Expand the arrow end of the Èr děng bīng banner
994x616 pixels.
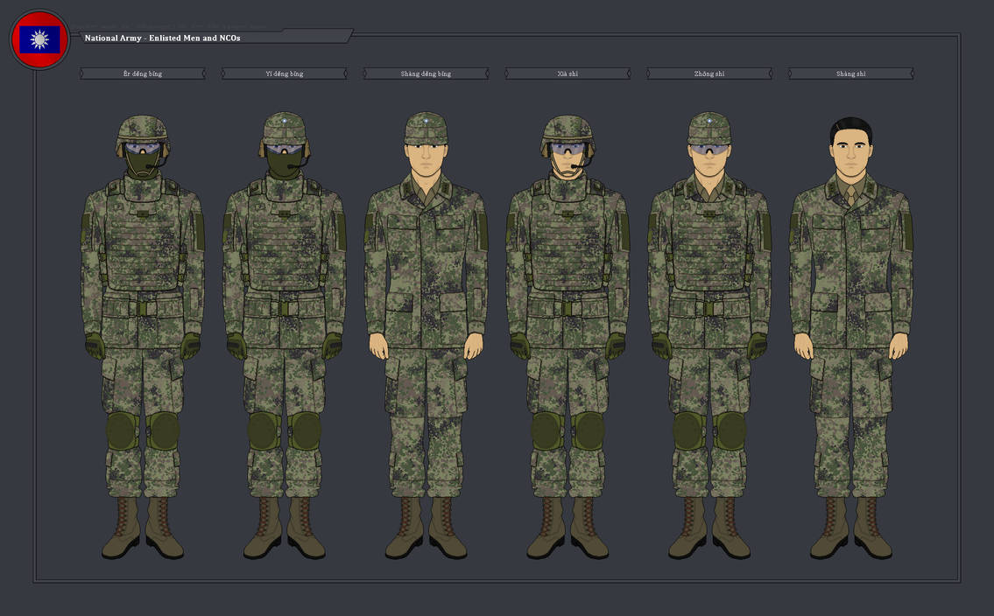tap(204, 73)
